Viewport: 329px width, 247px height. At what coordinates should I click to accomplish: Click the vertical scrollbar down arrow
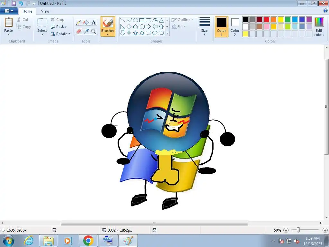click(x=326, y=218)
